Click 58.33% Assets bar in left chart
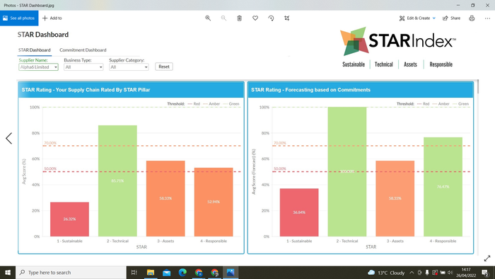This screenshot has width=495, height=279. point(165,198)
